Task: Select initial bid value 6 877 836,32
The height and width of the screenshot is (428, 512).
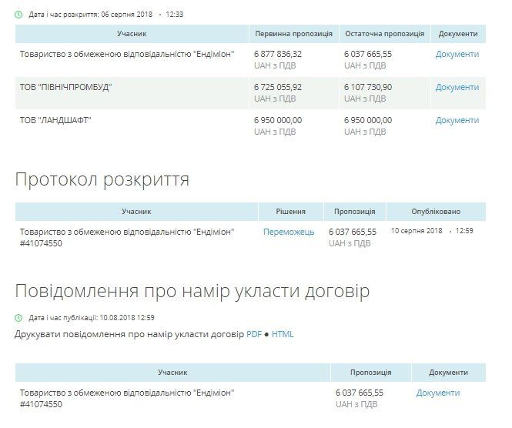Action: coord(278,54)
